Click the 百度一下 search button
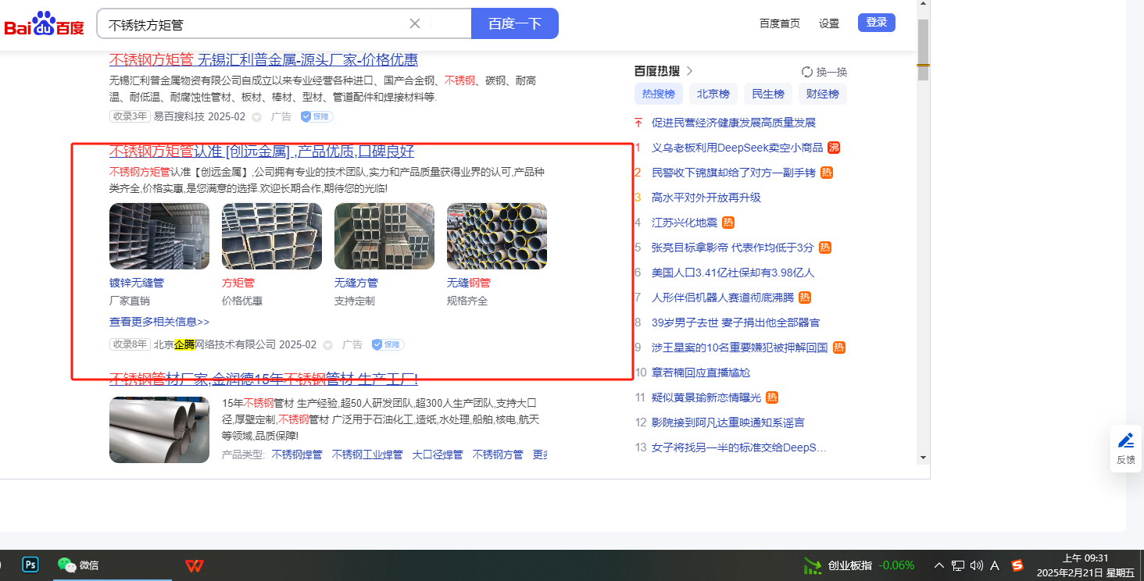Viewport: 1144px width, 581px height. (x=515, y=23)
